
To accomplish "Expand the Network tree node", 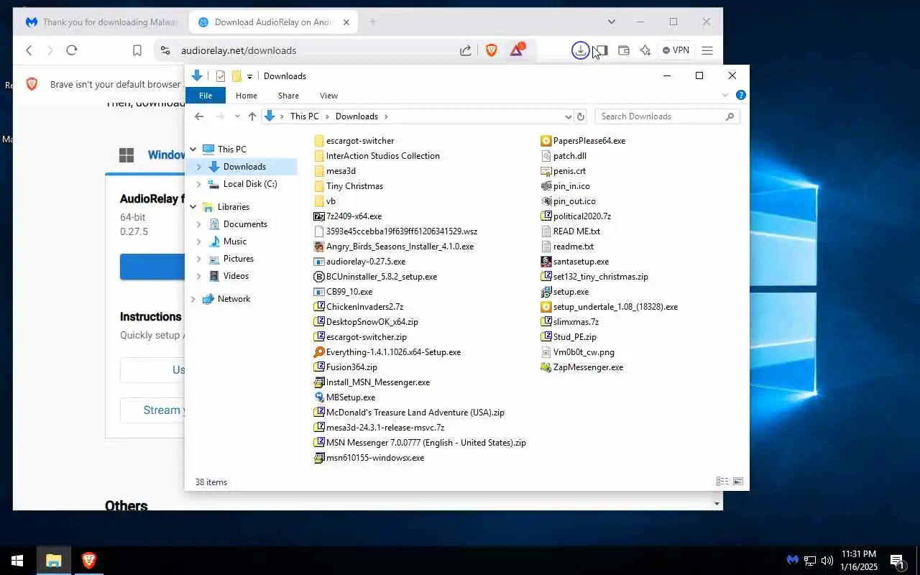I will tap(193, 299).
